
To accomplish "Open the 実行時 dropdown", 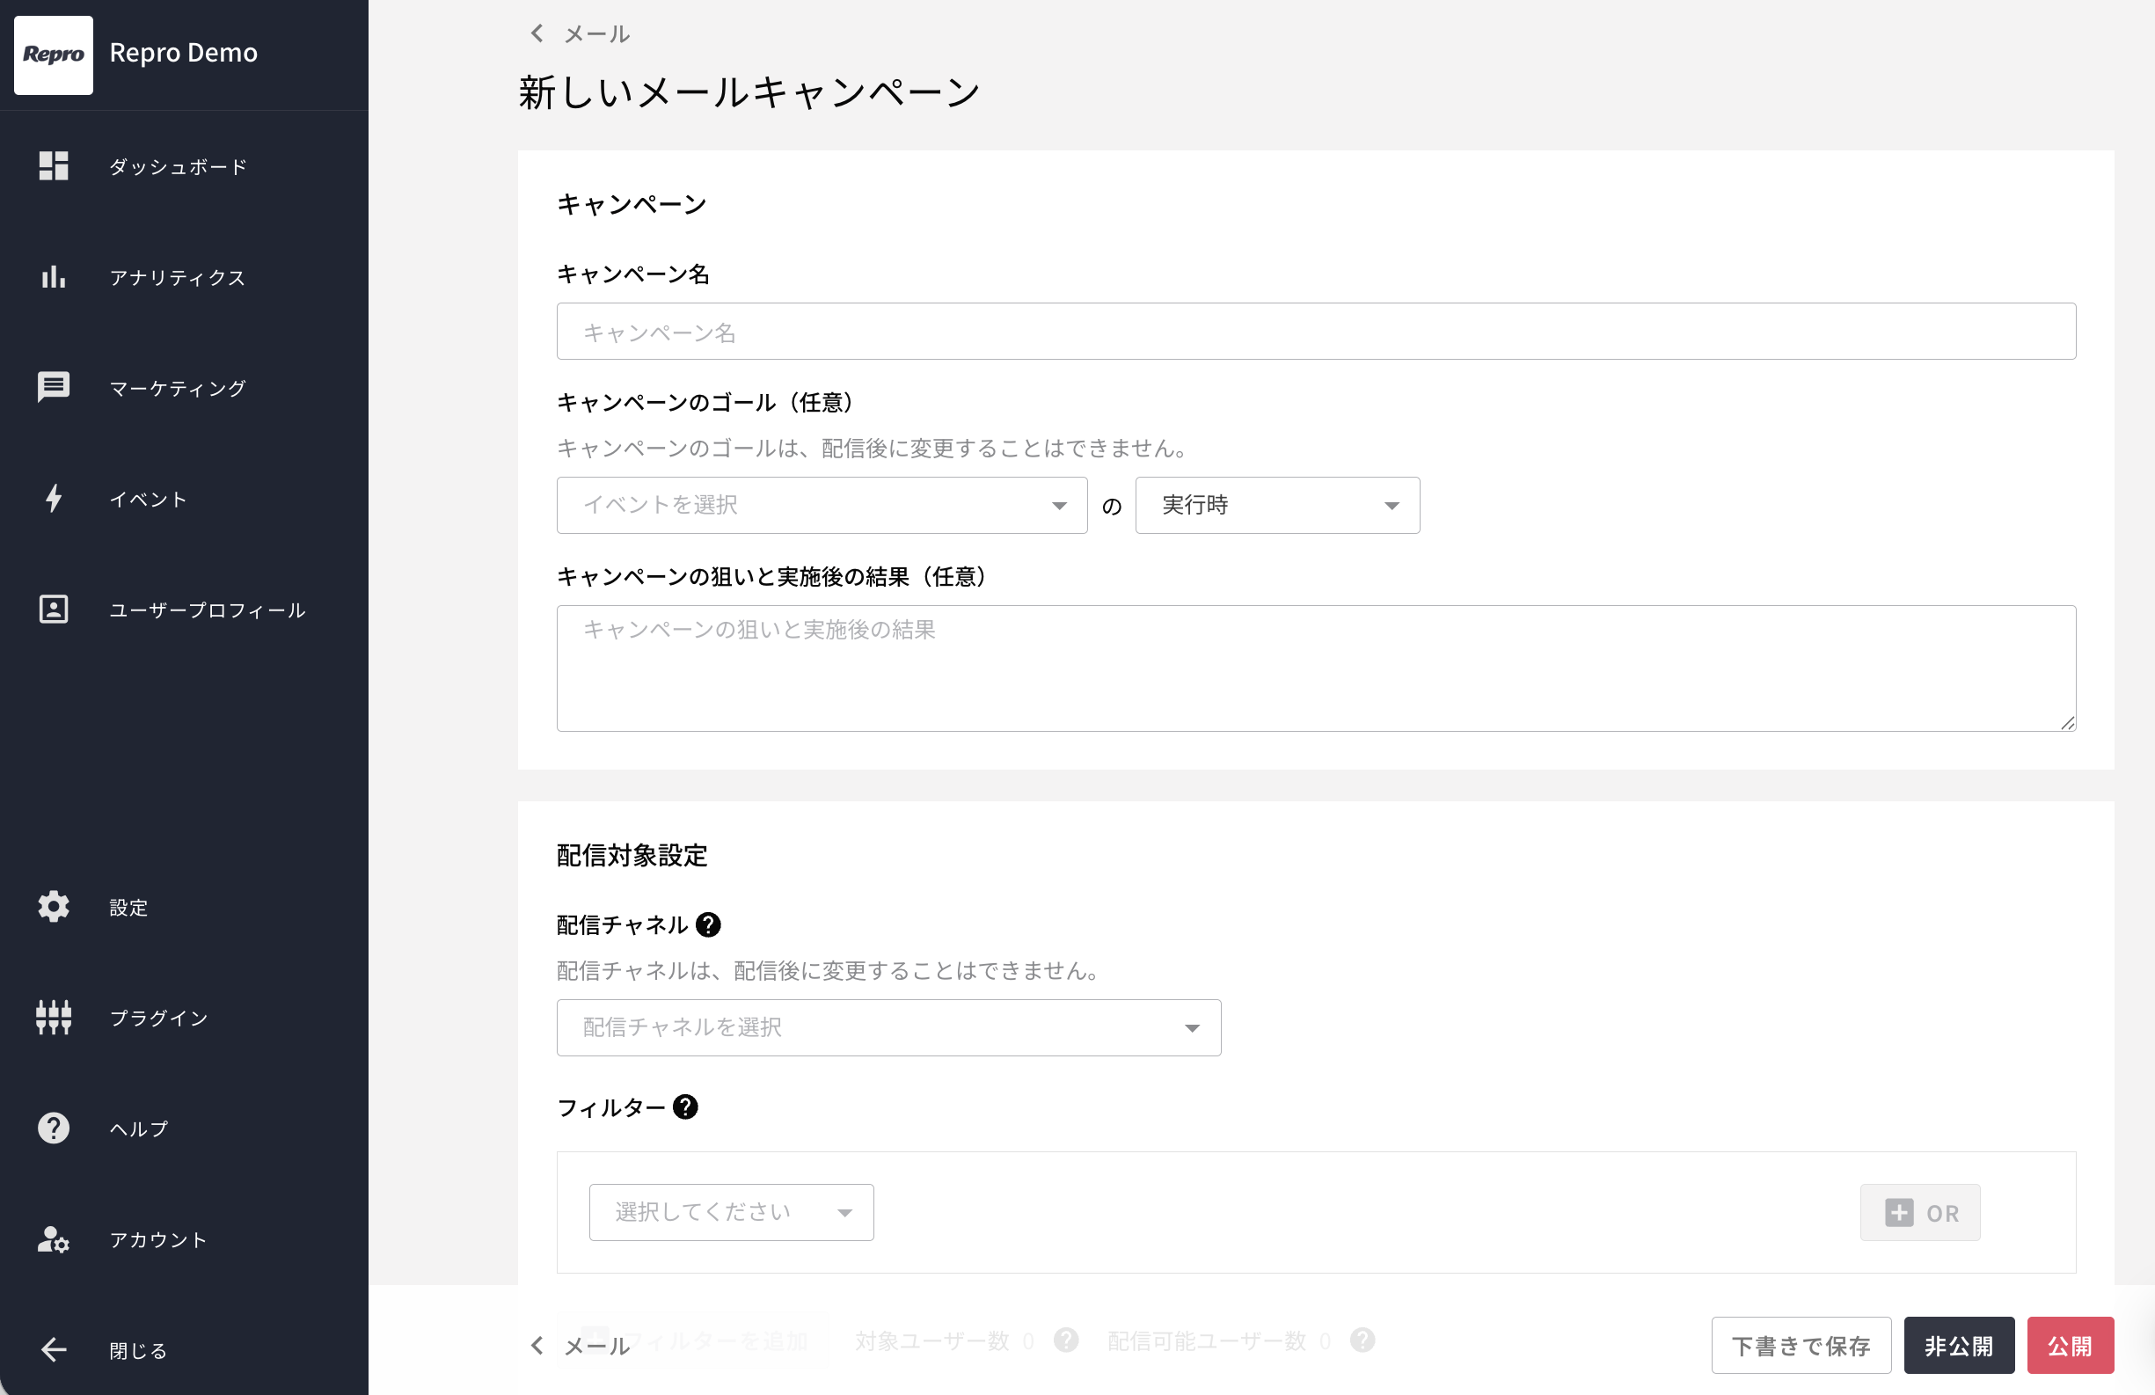I will point(1276,505).
